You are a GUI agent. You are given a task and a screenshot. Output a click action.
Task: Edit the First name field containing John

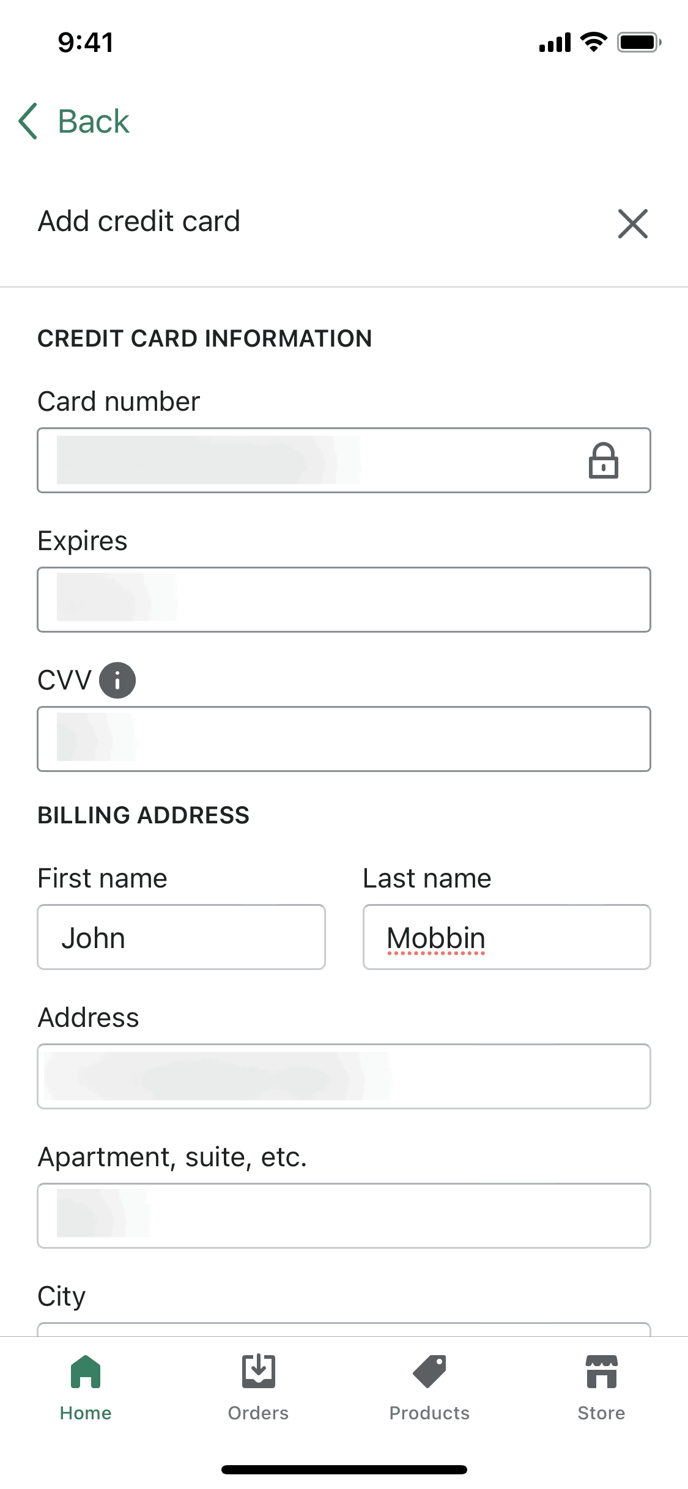[x=181, y=937]
